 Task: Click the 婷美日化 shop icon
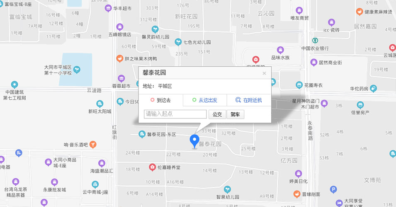click(298, 173)
